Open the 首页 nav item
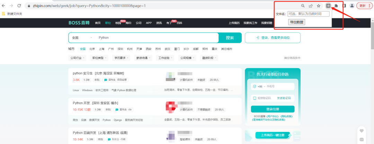Image resolution: width=374 pixels, height=144 pixels. coord(98,23)
